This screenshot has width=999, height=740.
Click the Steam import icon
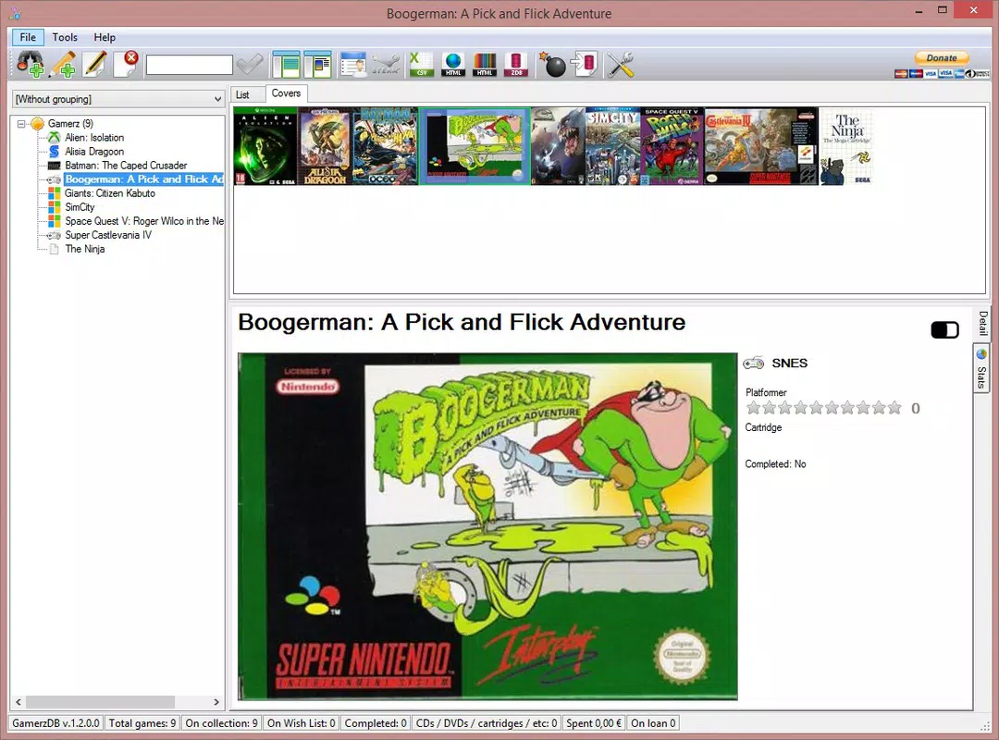point(386,65)
